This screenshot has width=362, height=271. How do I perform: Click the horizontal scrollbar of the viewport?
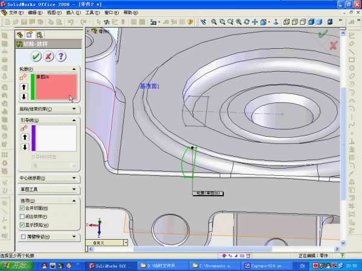203,249
